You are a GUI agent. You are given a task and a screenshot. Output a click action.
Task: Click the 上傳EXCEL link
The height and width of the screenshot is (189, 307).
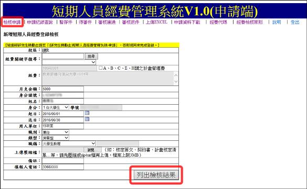(x=156, y=22)
